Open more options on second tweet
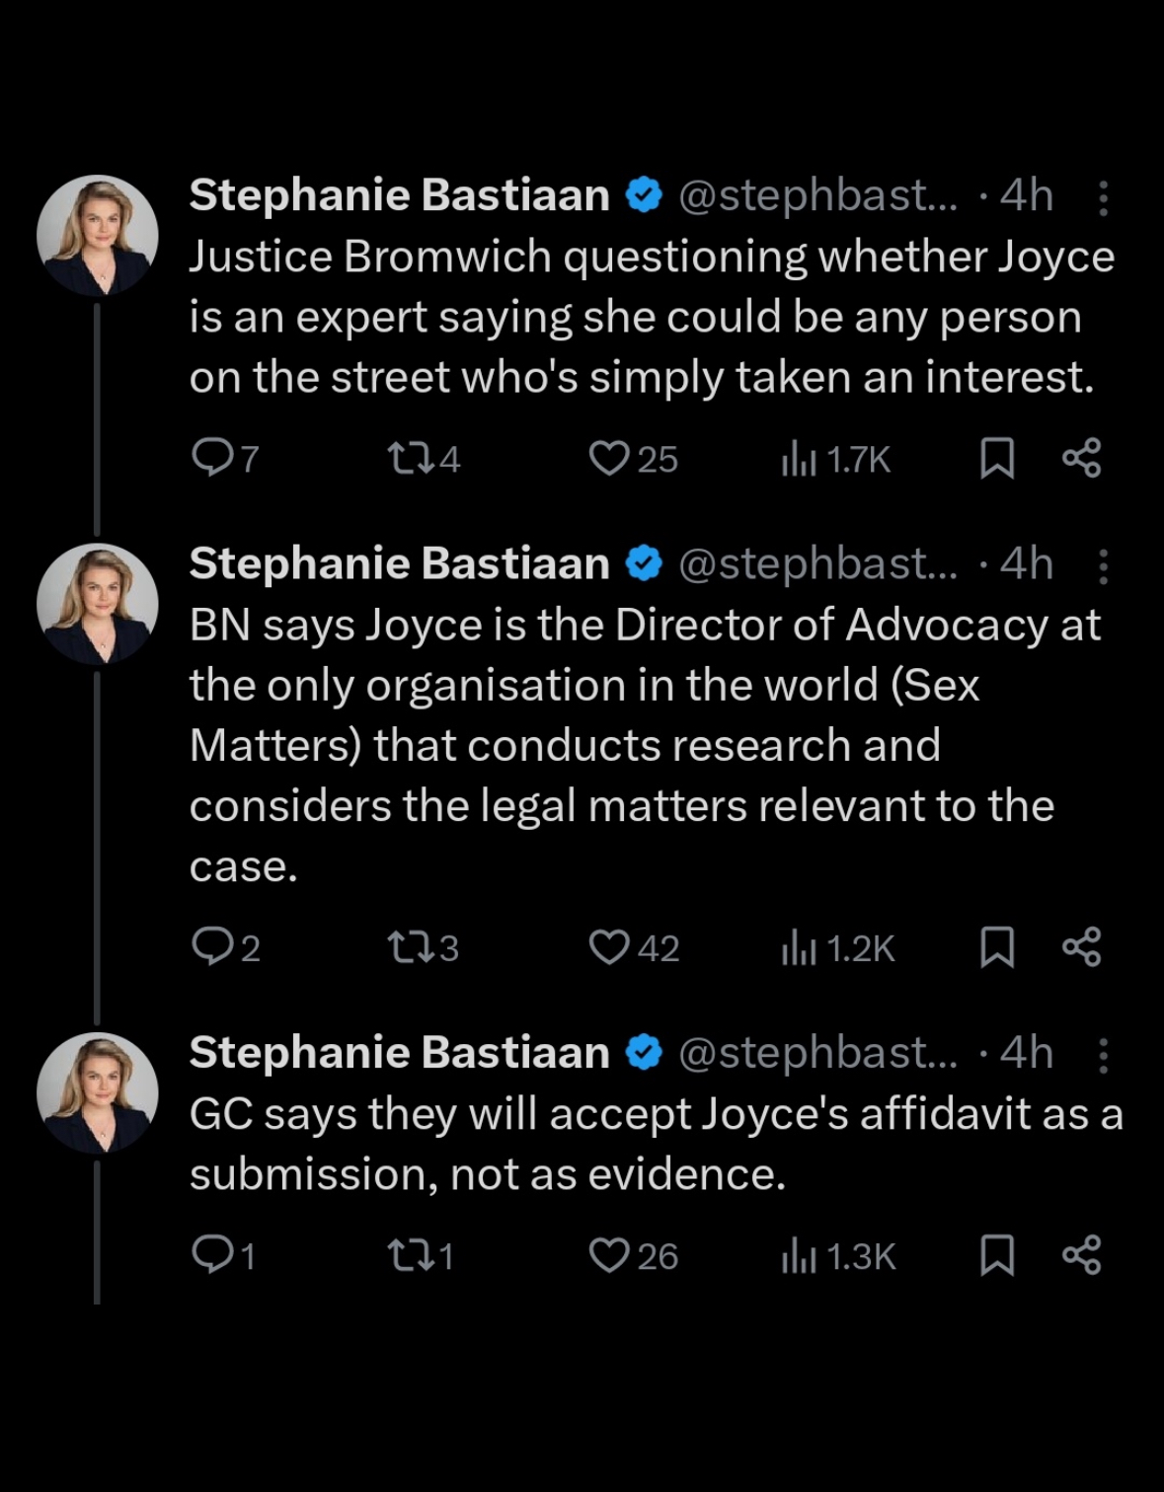This screenshot has width=1164, height=1492. pos(1104,565)
